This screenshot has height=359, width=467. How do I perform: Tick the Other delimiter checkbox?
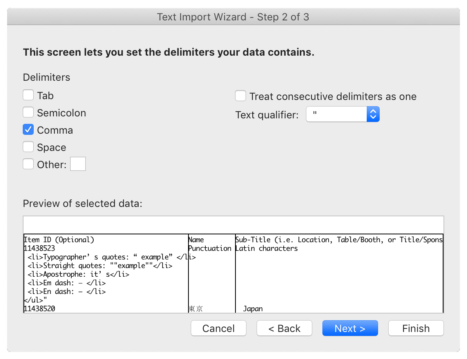coord(28,164)
